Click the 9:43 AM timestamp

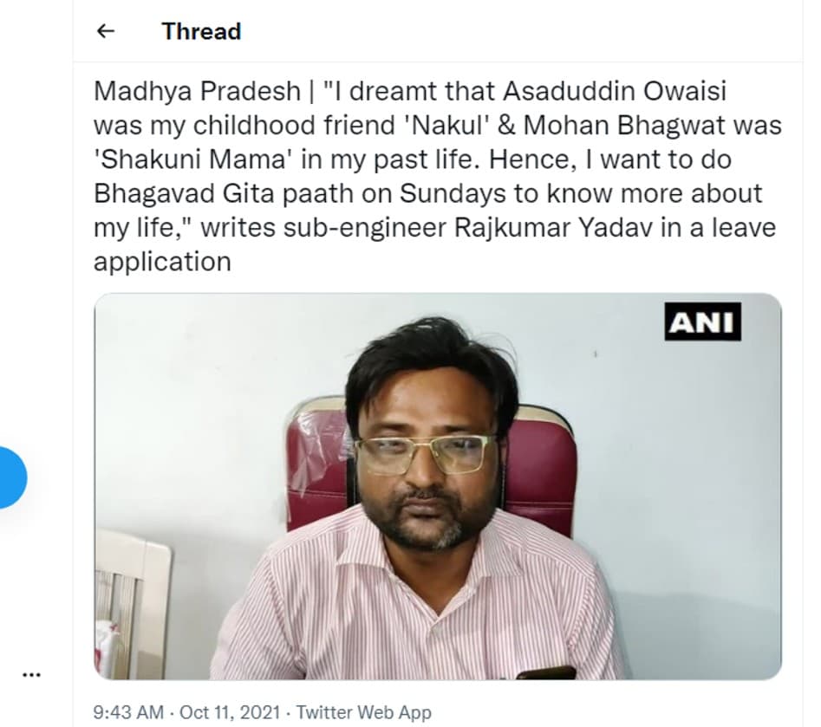[x=127, y=712]
